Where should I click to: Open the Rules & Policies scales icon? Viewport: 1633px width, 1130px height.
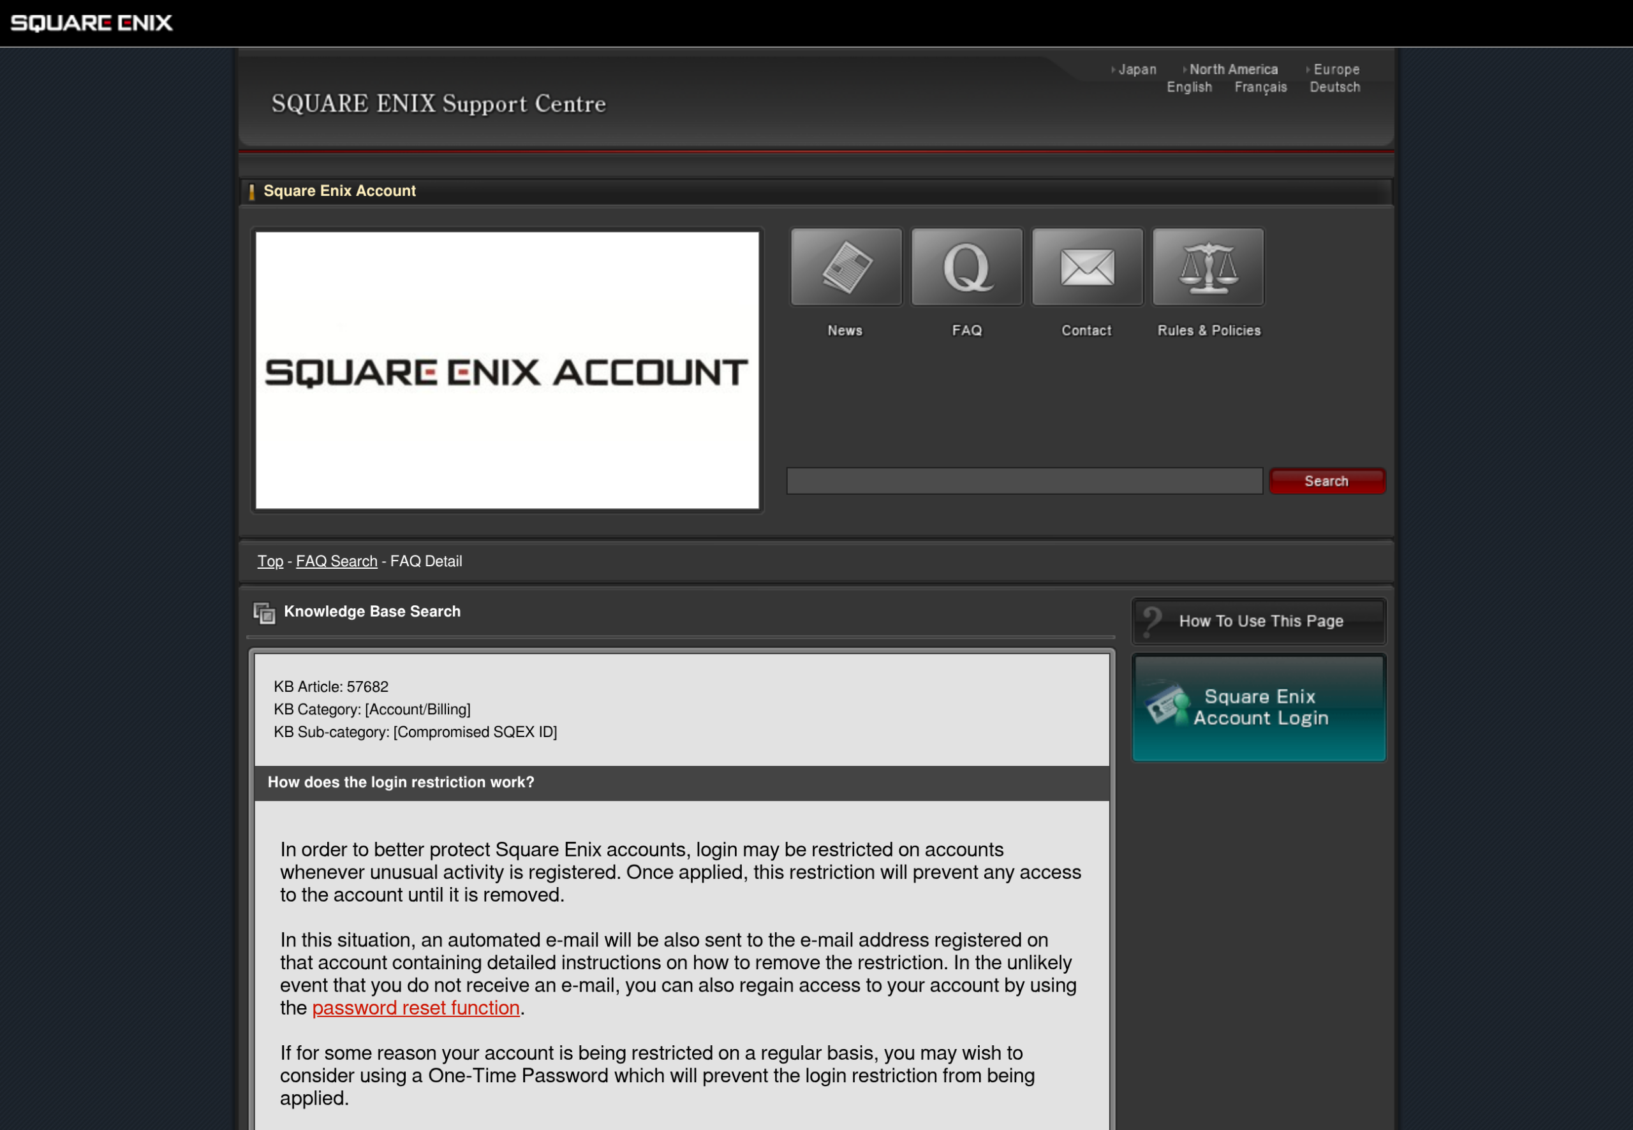coord(1208,267)
